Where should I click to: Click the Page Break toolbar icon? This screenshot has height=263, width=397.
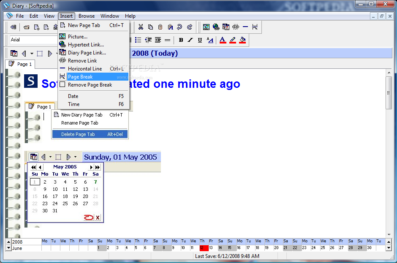tap(255, 27)
